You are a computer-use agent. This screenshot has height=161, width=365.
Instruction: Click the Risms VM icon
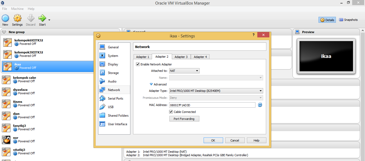click(x=6, y=104)
